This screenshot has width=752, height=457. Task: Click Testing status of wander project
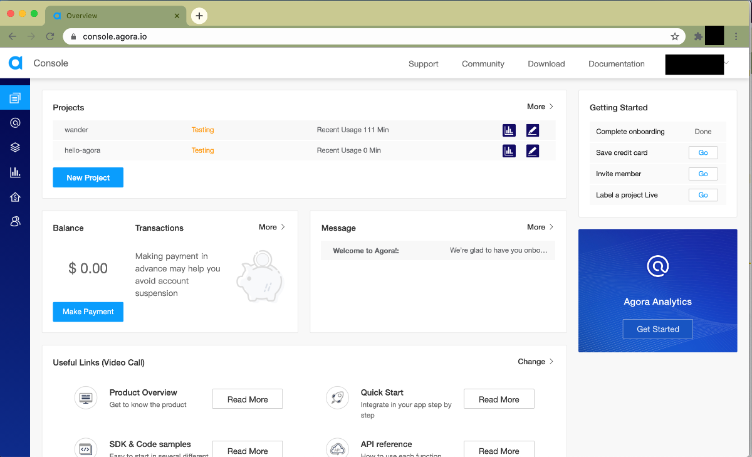point(202,130)
